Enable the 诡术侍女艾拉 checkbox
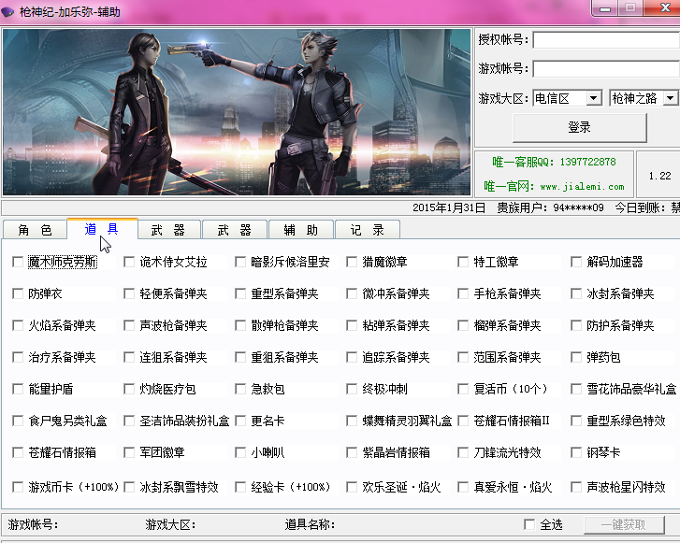Image resolution: width=680 pixels, height=543 pixels. (129, 262)
